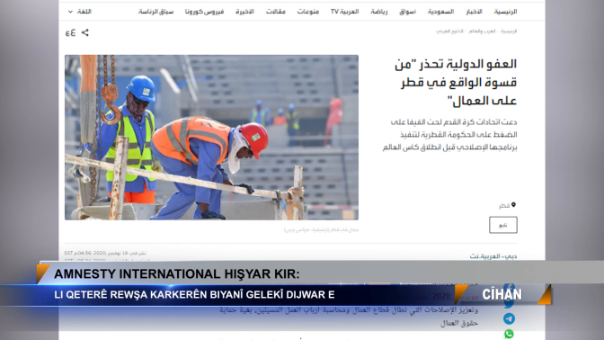Click the Cîhan channel logo
This screenshot has width=604, height=340.
click(502, 294)
